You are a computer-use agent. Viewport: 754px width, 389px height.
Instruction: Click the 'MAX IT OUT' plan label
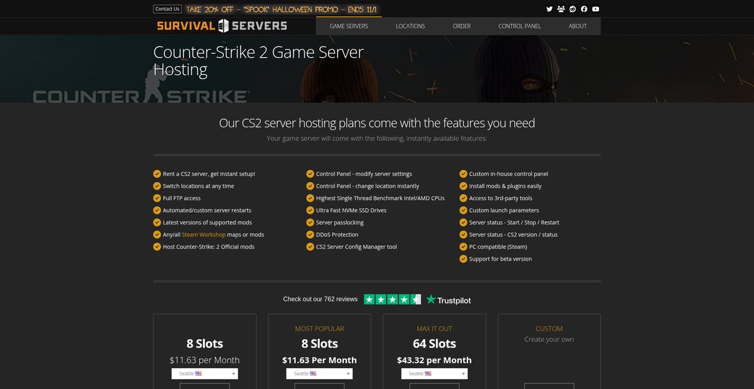point(434,329)
